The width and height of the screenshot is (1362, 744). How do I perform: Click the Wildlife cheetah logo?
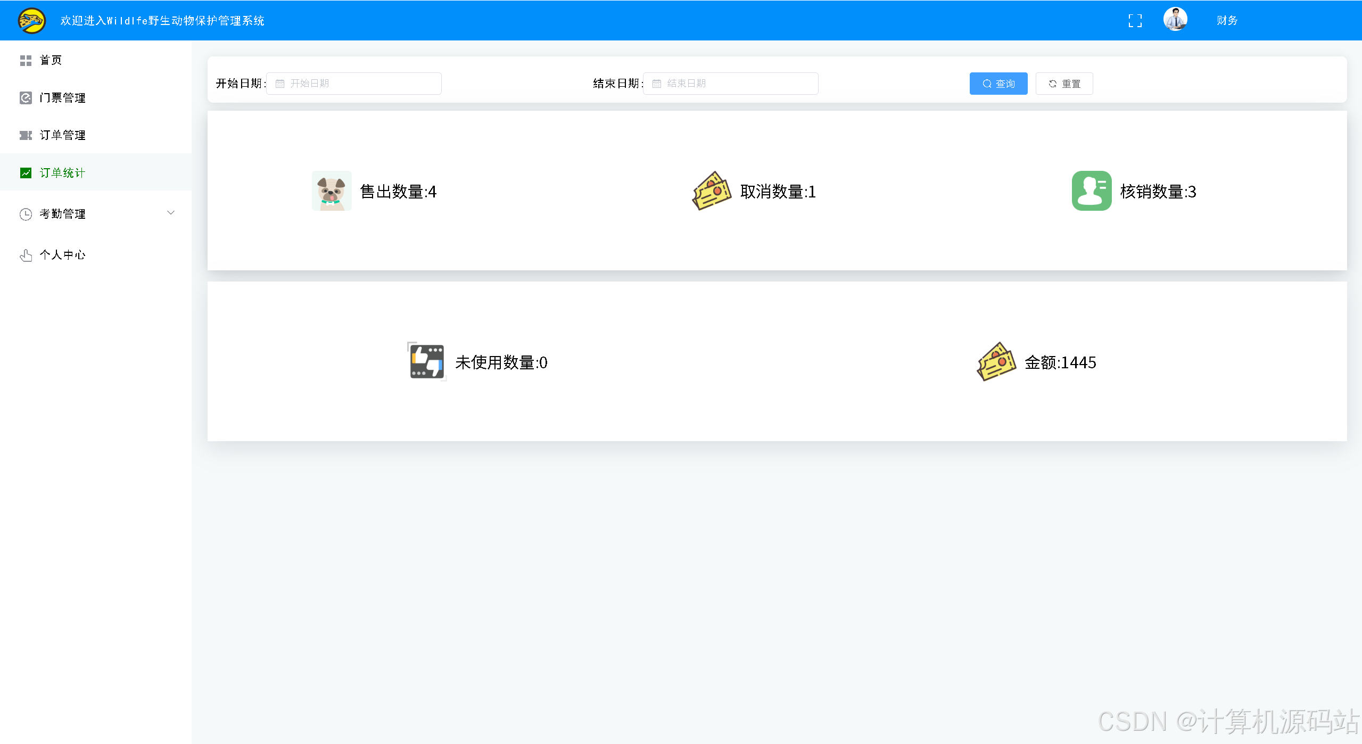(31, 21)
